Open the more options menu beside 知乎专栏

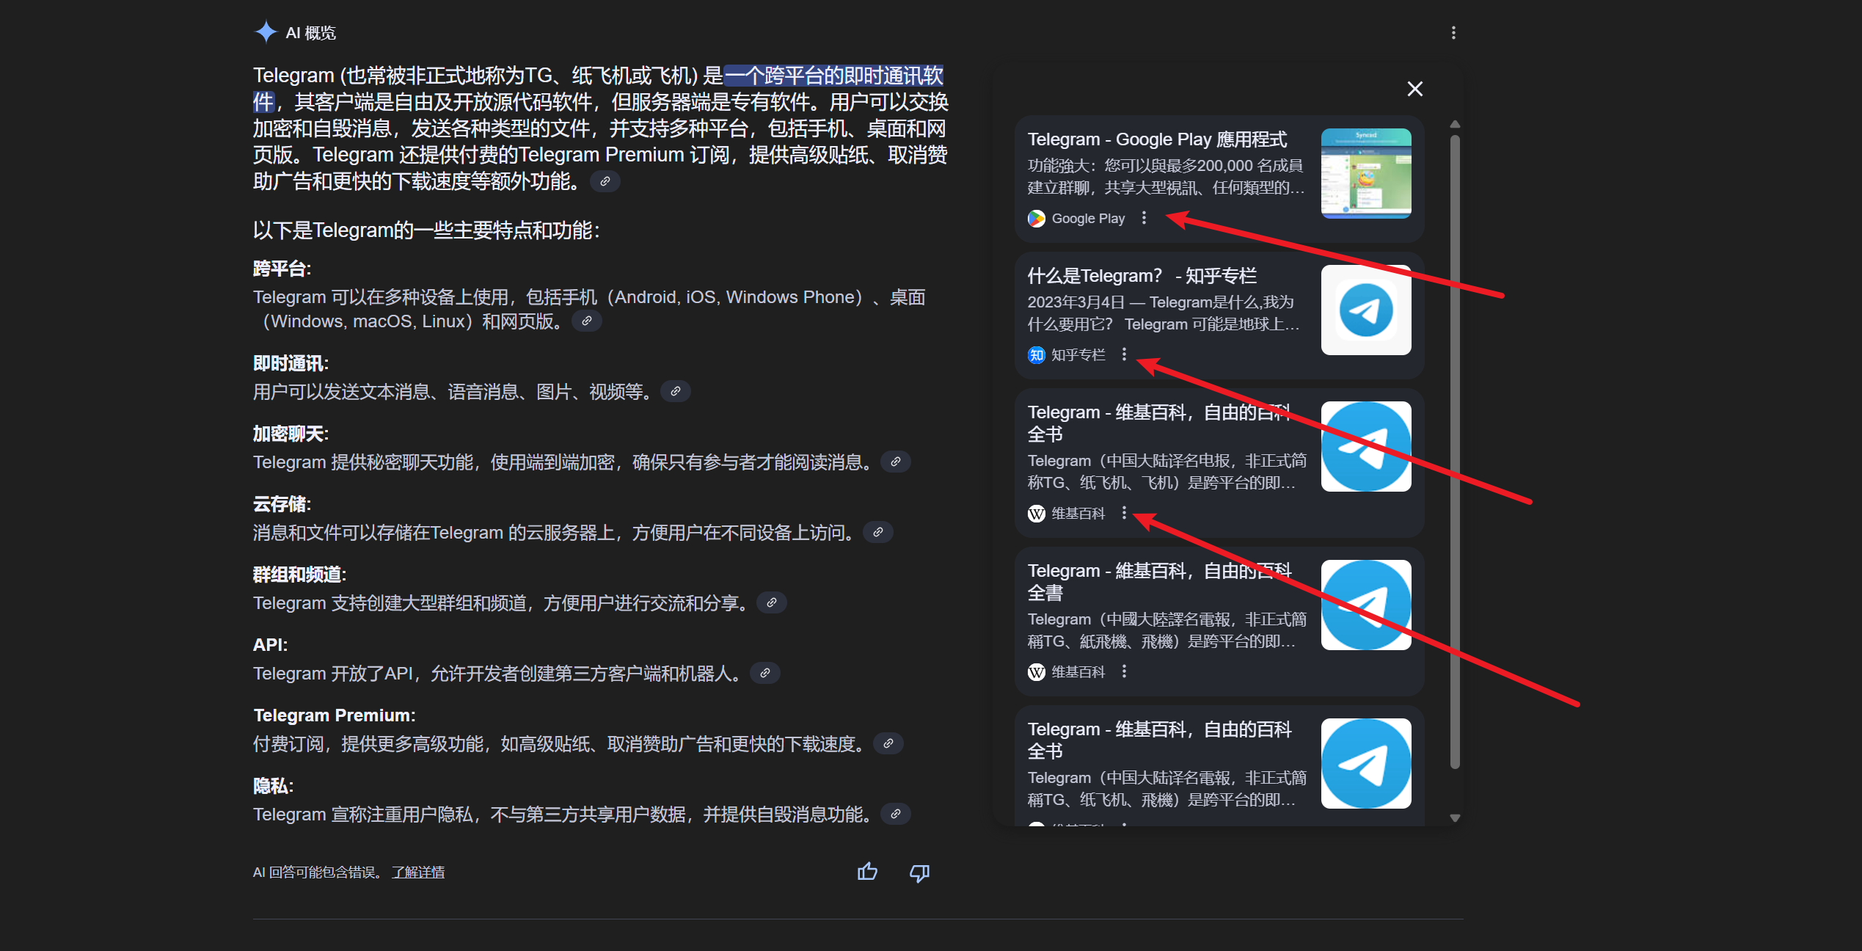click(1124, 354)
